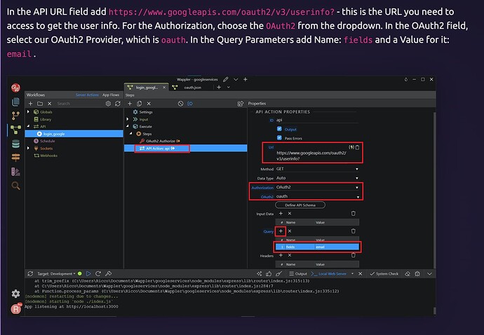Viewport: 484px width, 335px height.
Task: Click pencil edit icon in title bar
Action: [226, 79]
